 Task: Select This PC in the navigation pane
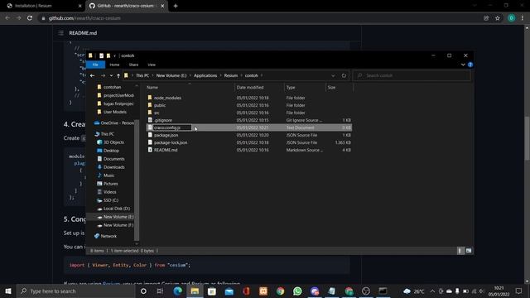click(107, 134)
